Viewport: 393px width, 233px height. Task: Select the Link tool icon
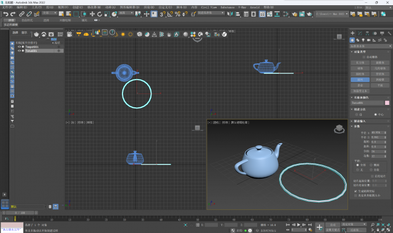pyautogui.click(x=22, y=14)
